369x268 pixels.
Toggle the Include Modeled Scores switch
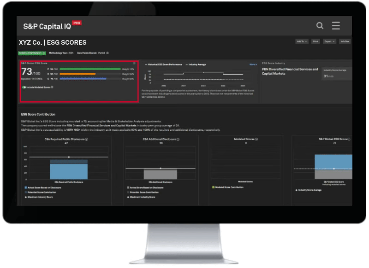(24, 87)
